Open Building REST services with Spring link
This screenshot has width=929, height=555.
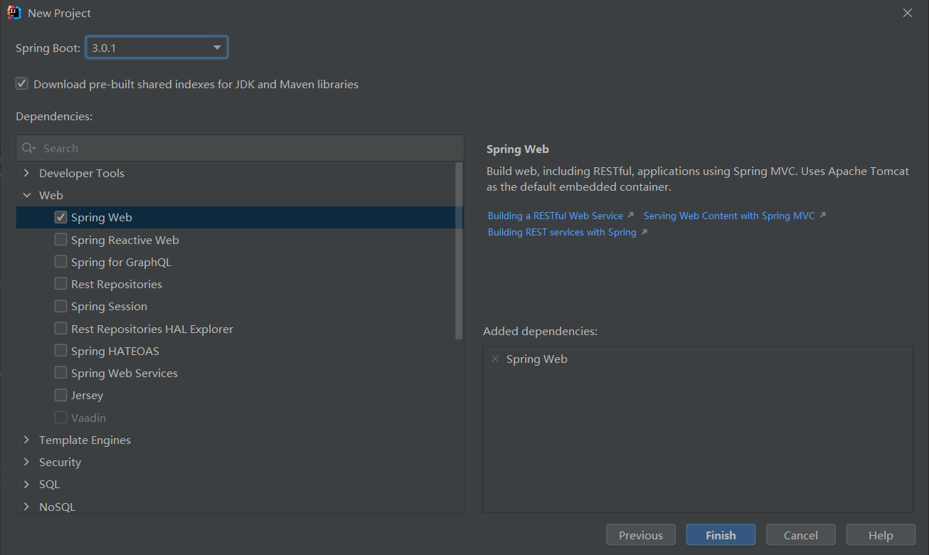[x=562, y=233]
